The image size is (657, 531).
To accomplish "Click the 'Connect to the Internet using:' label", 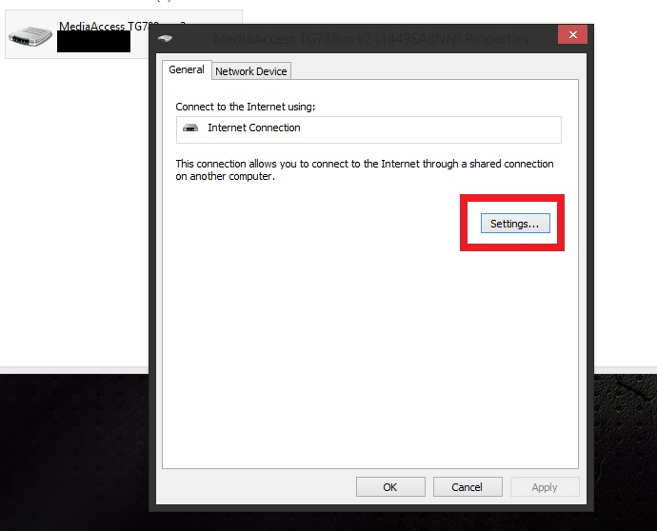I will pos(245,107).
